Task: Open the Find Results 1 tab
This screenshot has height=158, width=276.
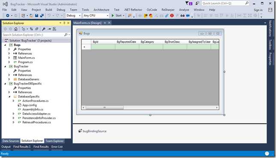Action: pos(22,146)
